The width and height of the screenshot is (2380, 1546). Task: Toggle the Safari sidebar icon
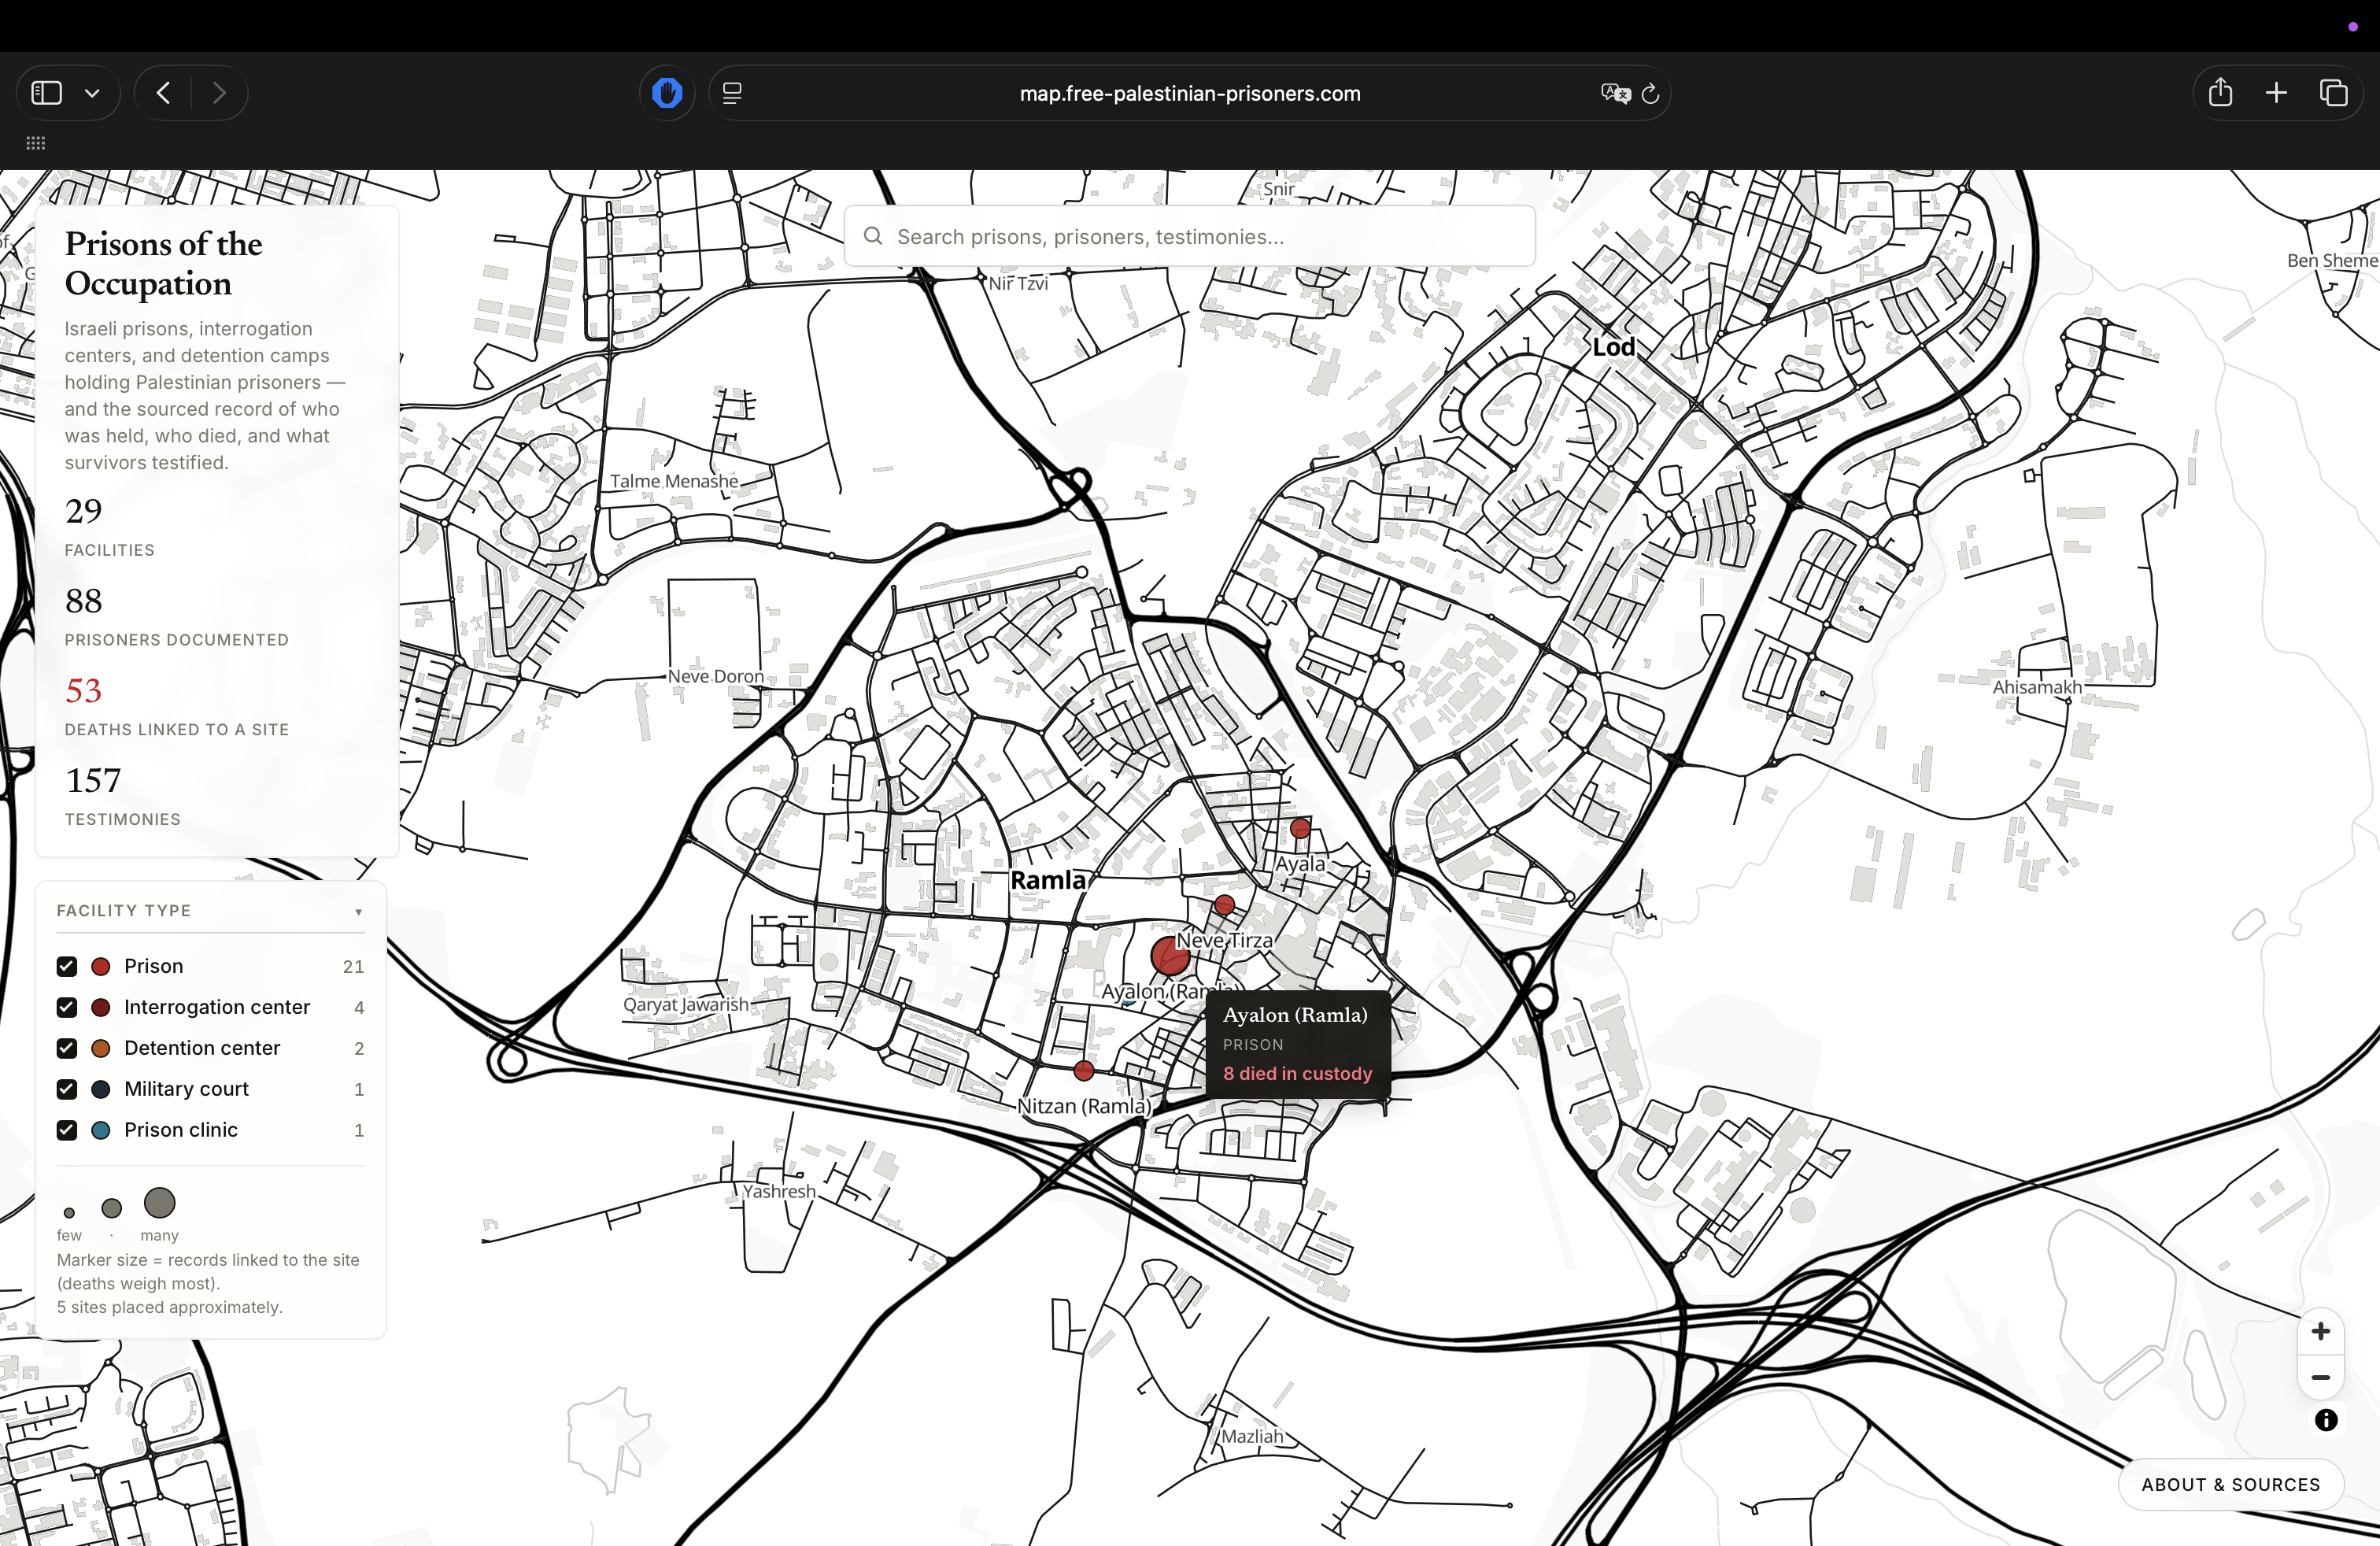pyautogui.click(x=47, y=93)
